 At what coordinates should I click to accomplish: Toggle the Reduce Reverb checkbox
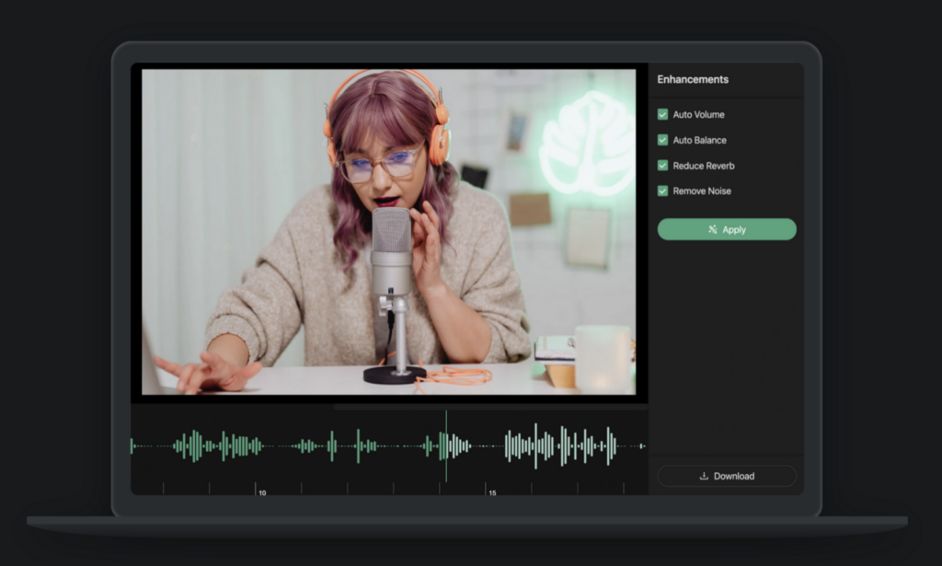point(662,166)
